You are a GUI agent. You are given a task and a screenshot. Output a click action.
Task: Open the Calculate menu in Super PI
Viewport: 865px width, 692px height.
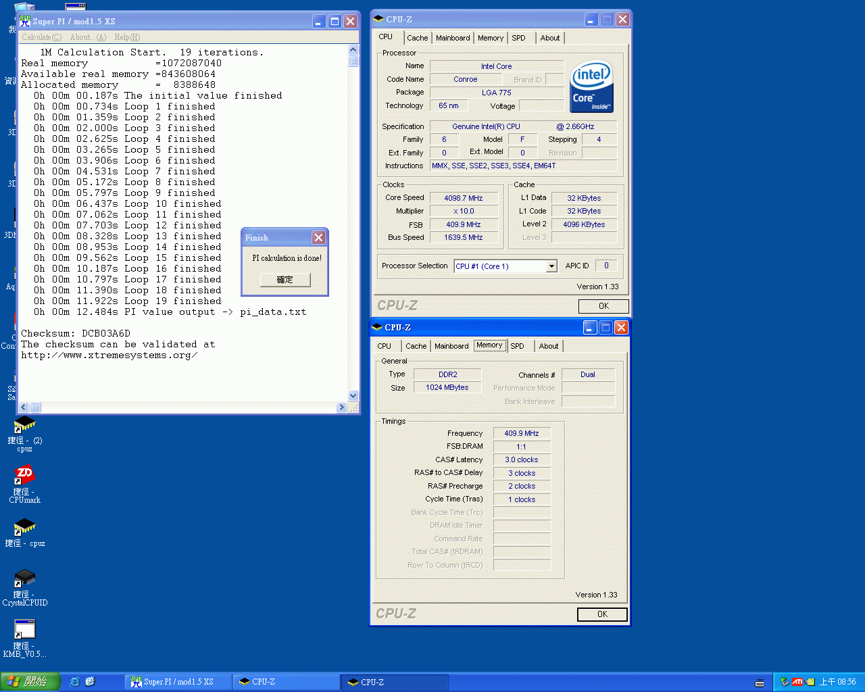[x=41, y=37]
